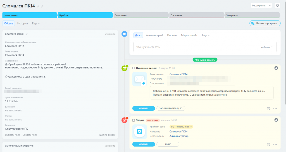Viewport: 286px width, 152px height.
Task: Tick the Входящее письмо checkbox
Action: click(134, 68)
